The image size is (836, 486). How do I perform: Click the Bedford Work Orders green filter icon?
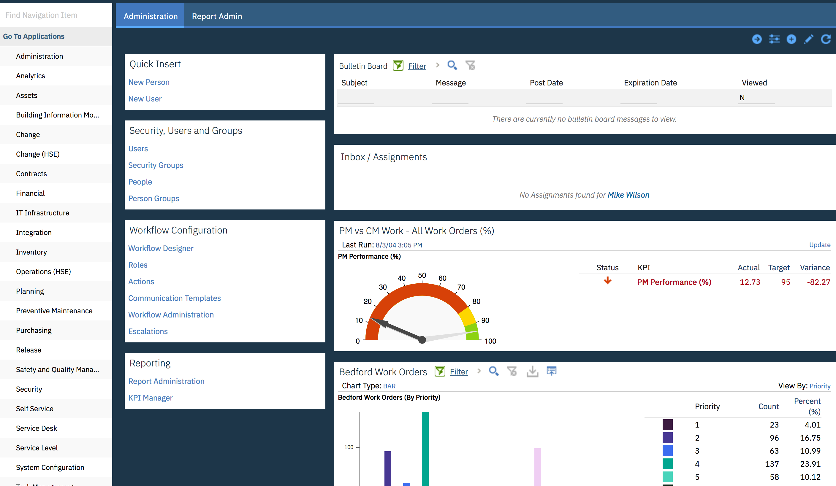pyautogui.click(x=440, y=371)
